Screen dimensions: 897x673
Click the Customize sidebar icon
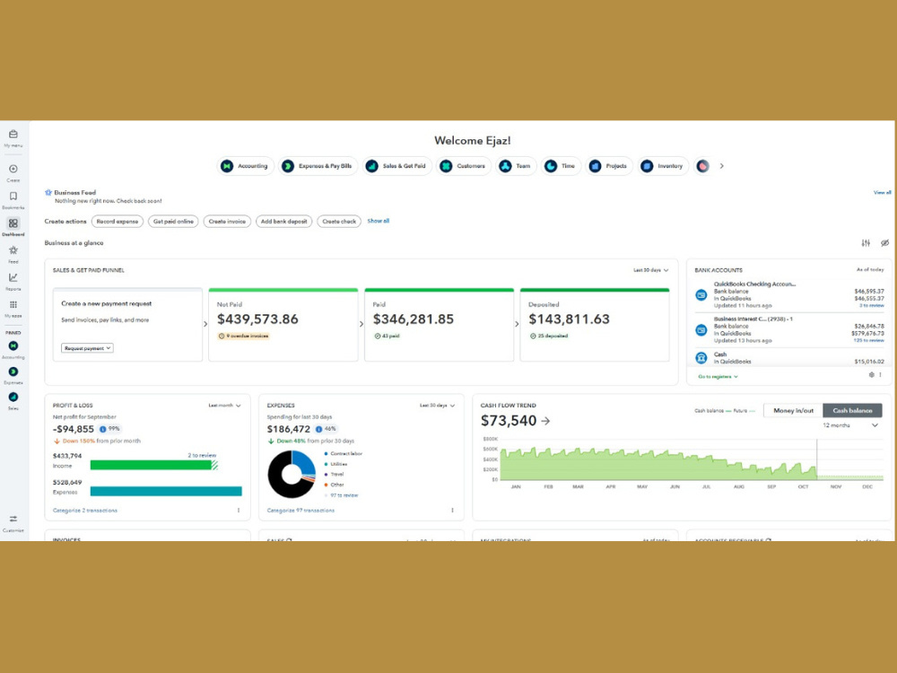click(x=13, y=519)
